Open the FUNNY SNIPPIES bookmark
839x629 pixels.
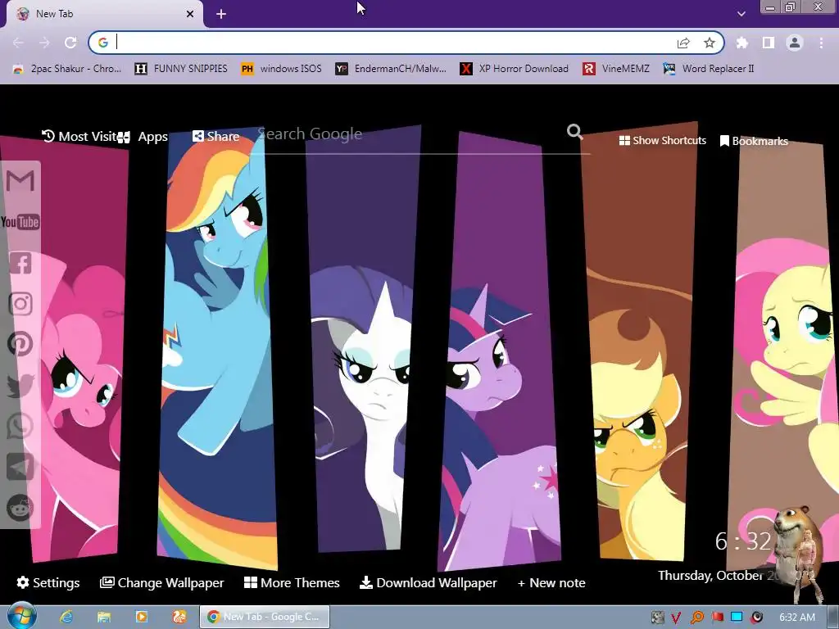click(x=181, y=69)
